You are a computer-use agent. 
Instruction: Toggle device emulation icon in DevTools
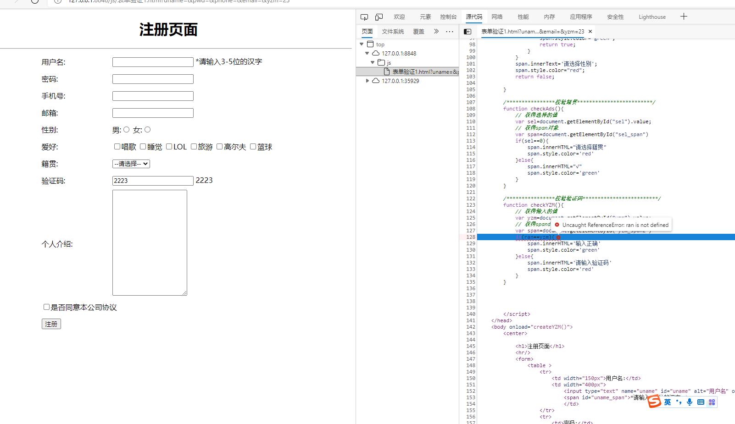(379, 17)
